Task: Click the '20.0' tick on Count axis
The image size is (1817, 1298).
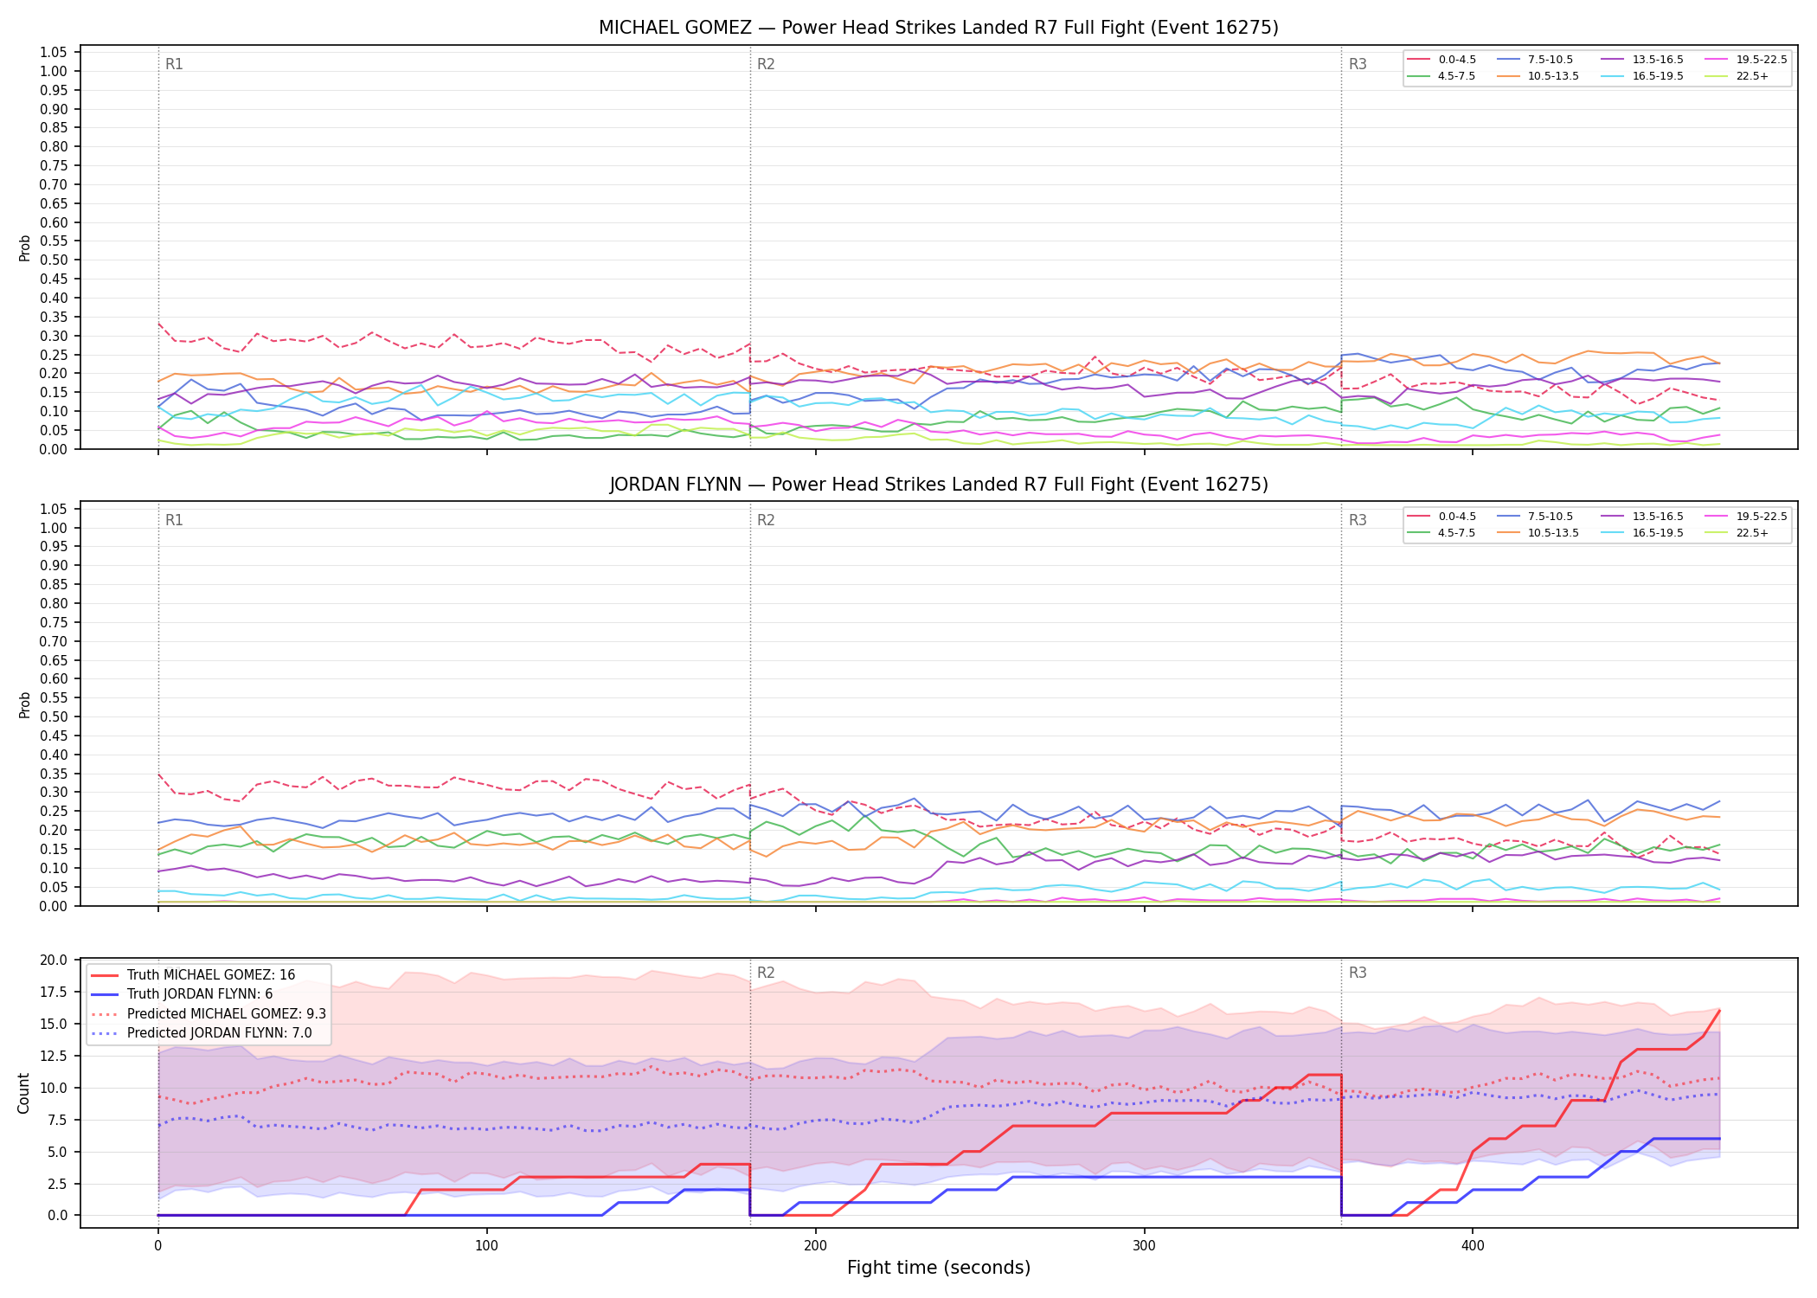Action: [x=54, y=960]
